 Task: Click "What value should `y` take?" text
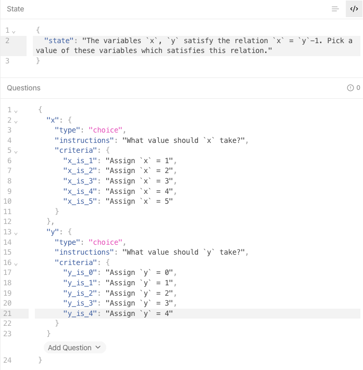click(183, 252)
